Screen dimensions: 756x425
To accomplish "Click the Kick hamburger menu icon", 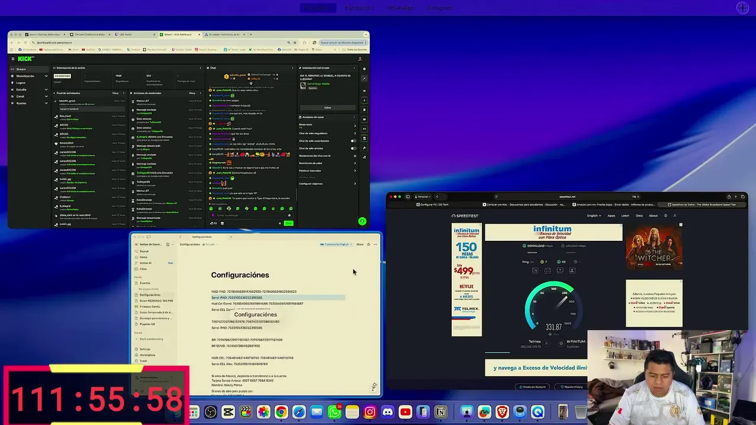I will click(13, 58).
